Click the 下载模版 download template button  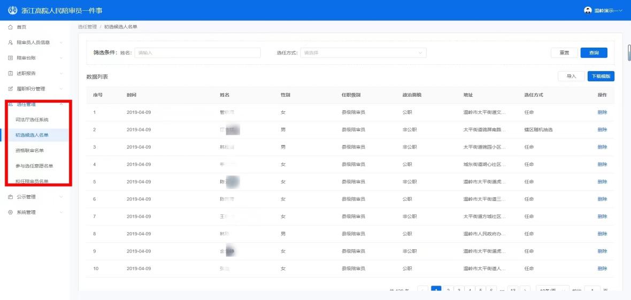click(601, 76)
